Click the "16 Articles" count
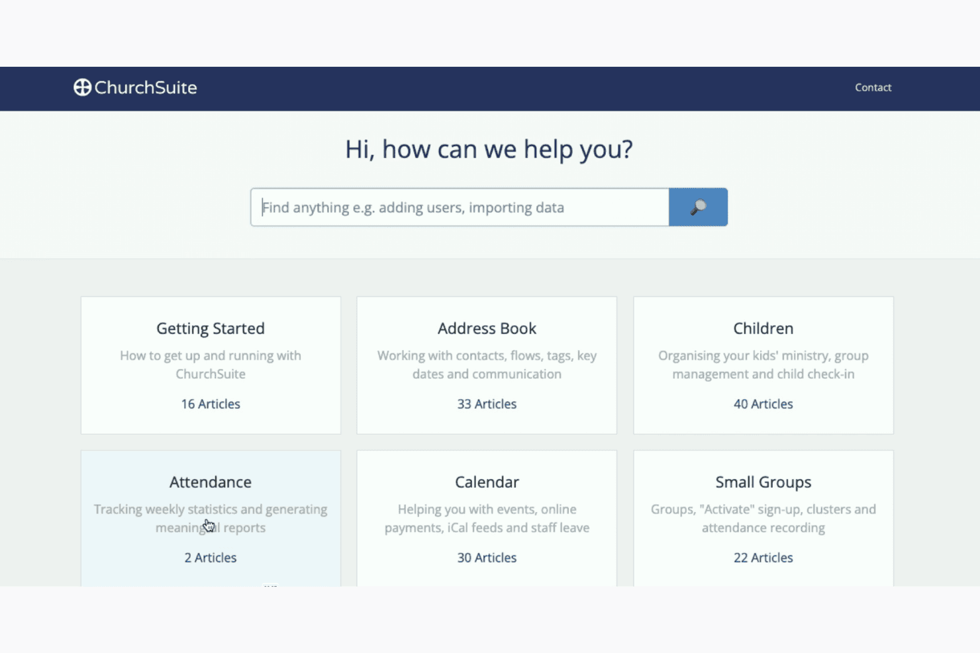Screen dimensions: 980x653 click(211, 404)
